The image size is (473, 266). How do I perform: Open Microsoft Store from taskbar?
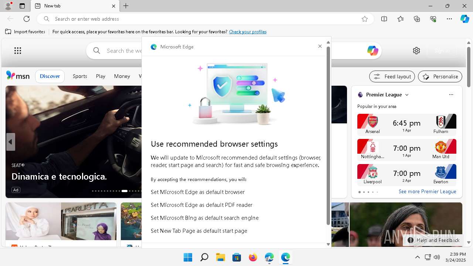pyautogui.click(x=236, y=257)
